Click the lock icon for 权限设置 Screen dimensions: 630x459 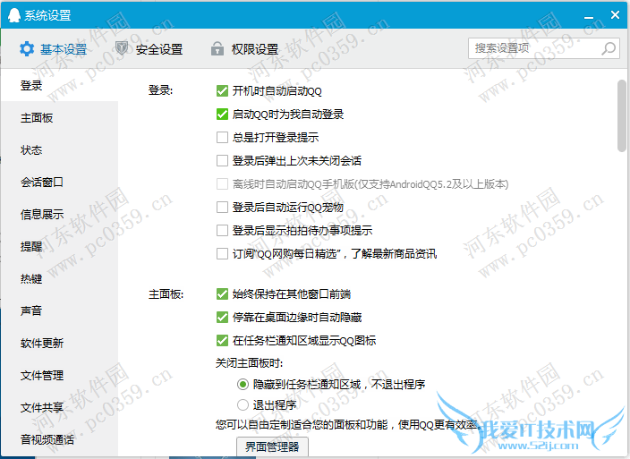[217, 48]
